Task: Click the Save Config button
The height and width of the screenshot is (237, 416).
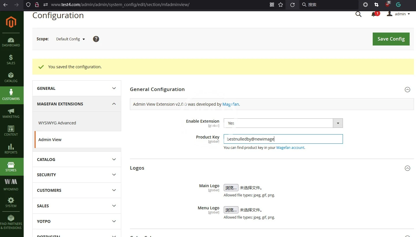Action: (391, 39)
